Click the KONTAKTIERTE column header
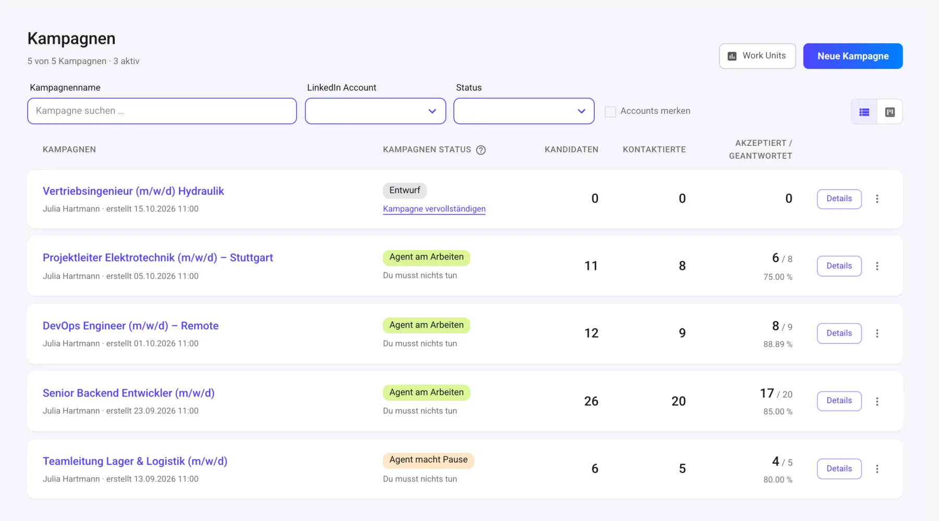This screenshot has height=521, width=939. tap(654, 150)
